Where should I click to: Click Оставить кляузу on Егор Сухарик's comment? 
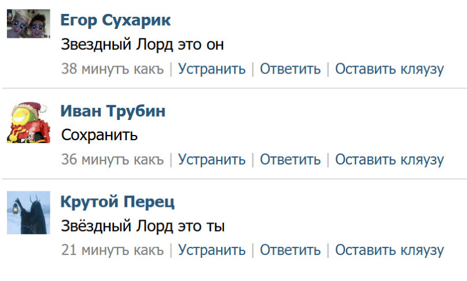click(389, 69)
